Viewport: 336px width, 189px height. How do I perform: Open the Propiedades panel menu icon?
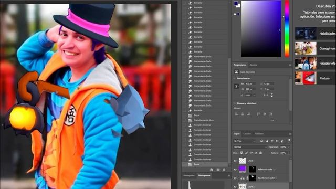tap(290, 65)
